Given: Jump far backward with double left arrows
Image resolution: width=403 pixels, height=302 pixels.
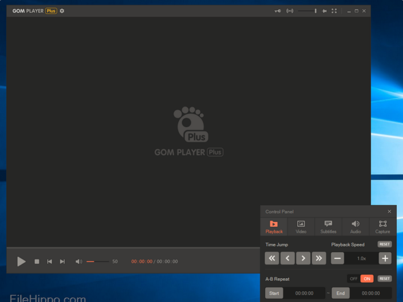Looking at the screenshot, I should click(x=272, y=258).
